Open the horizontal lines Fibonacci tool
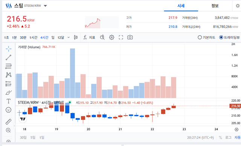This screenshot has width=241, height=146. point(8,66)
